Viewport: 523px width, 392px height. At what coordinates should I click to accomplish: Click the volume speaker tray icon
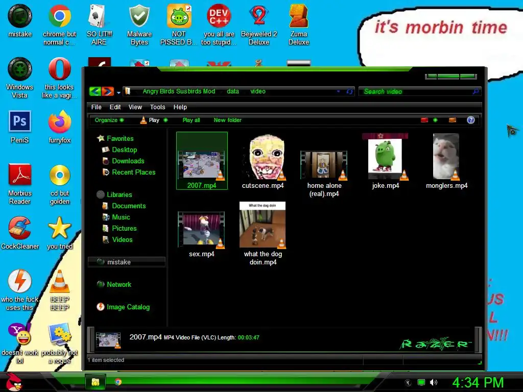[433, 382]
